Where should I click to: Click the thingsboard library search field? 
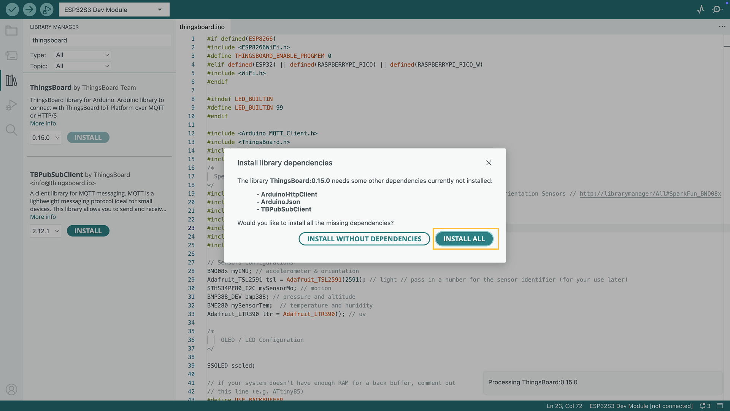pyautogui.click(x=100, y=40)
